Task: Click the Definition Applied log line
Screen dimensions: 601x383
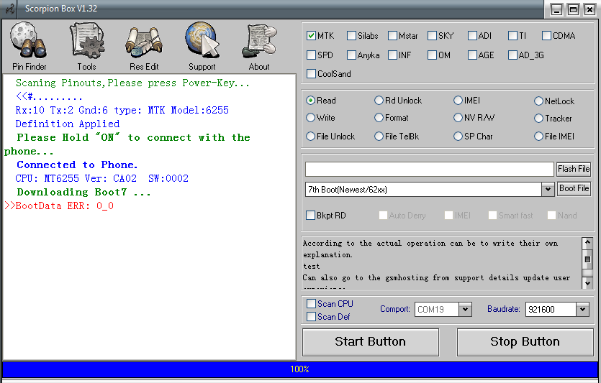Action: tap(68, 124)
